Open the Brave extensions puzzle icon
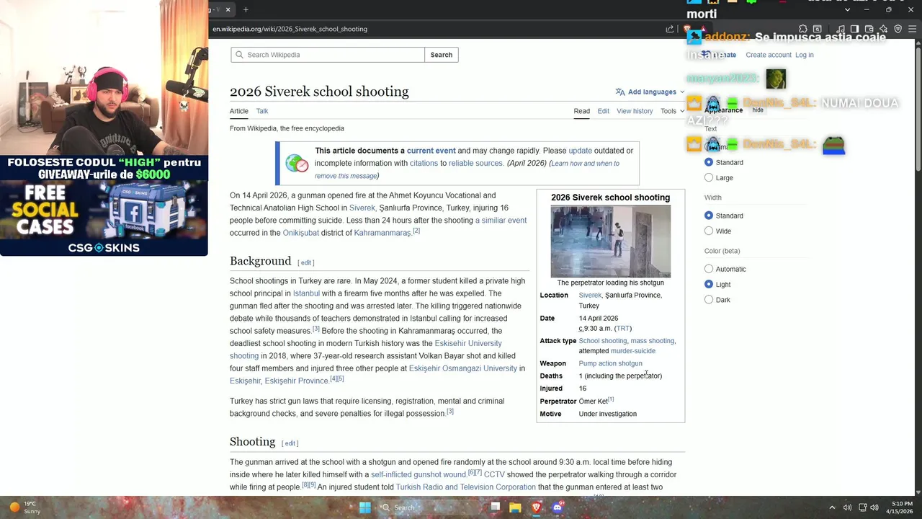Viewport: 922px width, 519px height. click(803, 29)
